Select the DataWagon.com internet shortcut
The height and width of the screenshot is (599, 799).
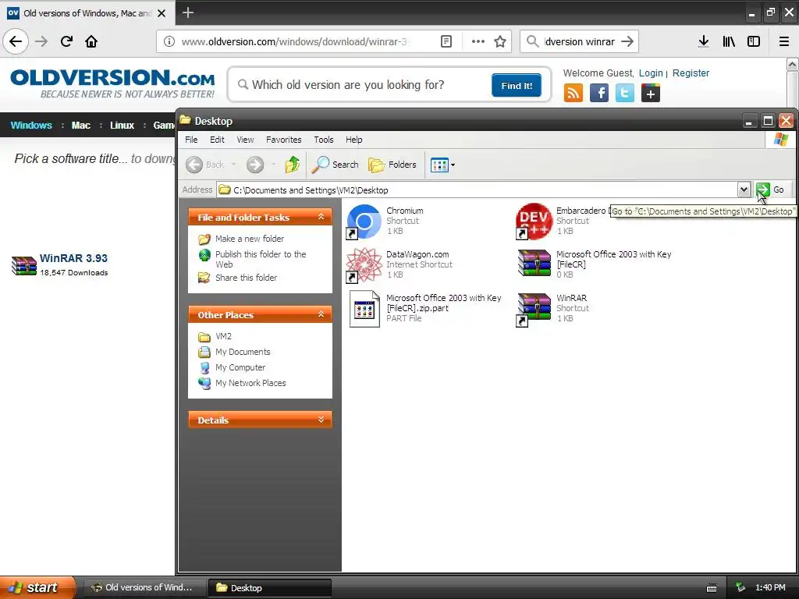click(x=364, y=265)
